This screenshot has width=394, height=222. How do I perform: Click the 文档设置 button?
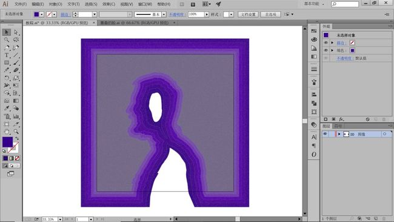pyautogui.click(x=249, y=15)
